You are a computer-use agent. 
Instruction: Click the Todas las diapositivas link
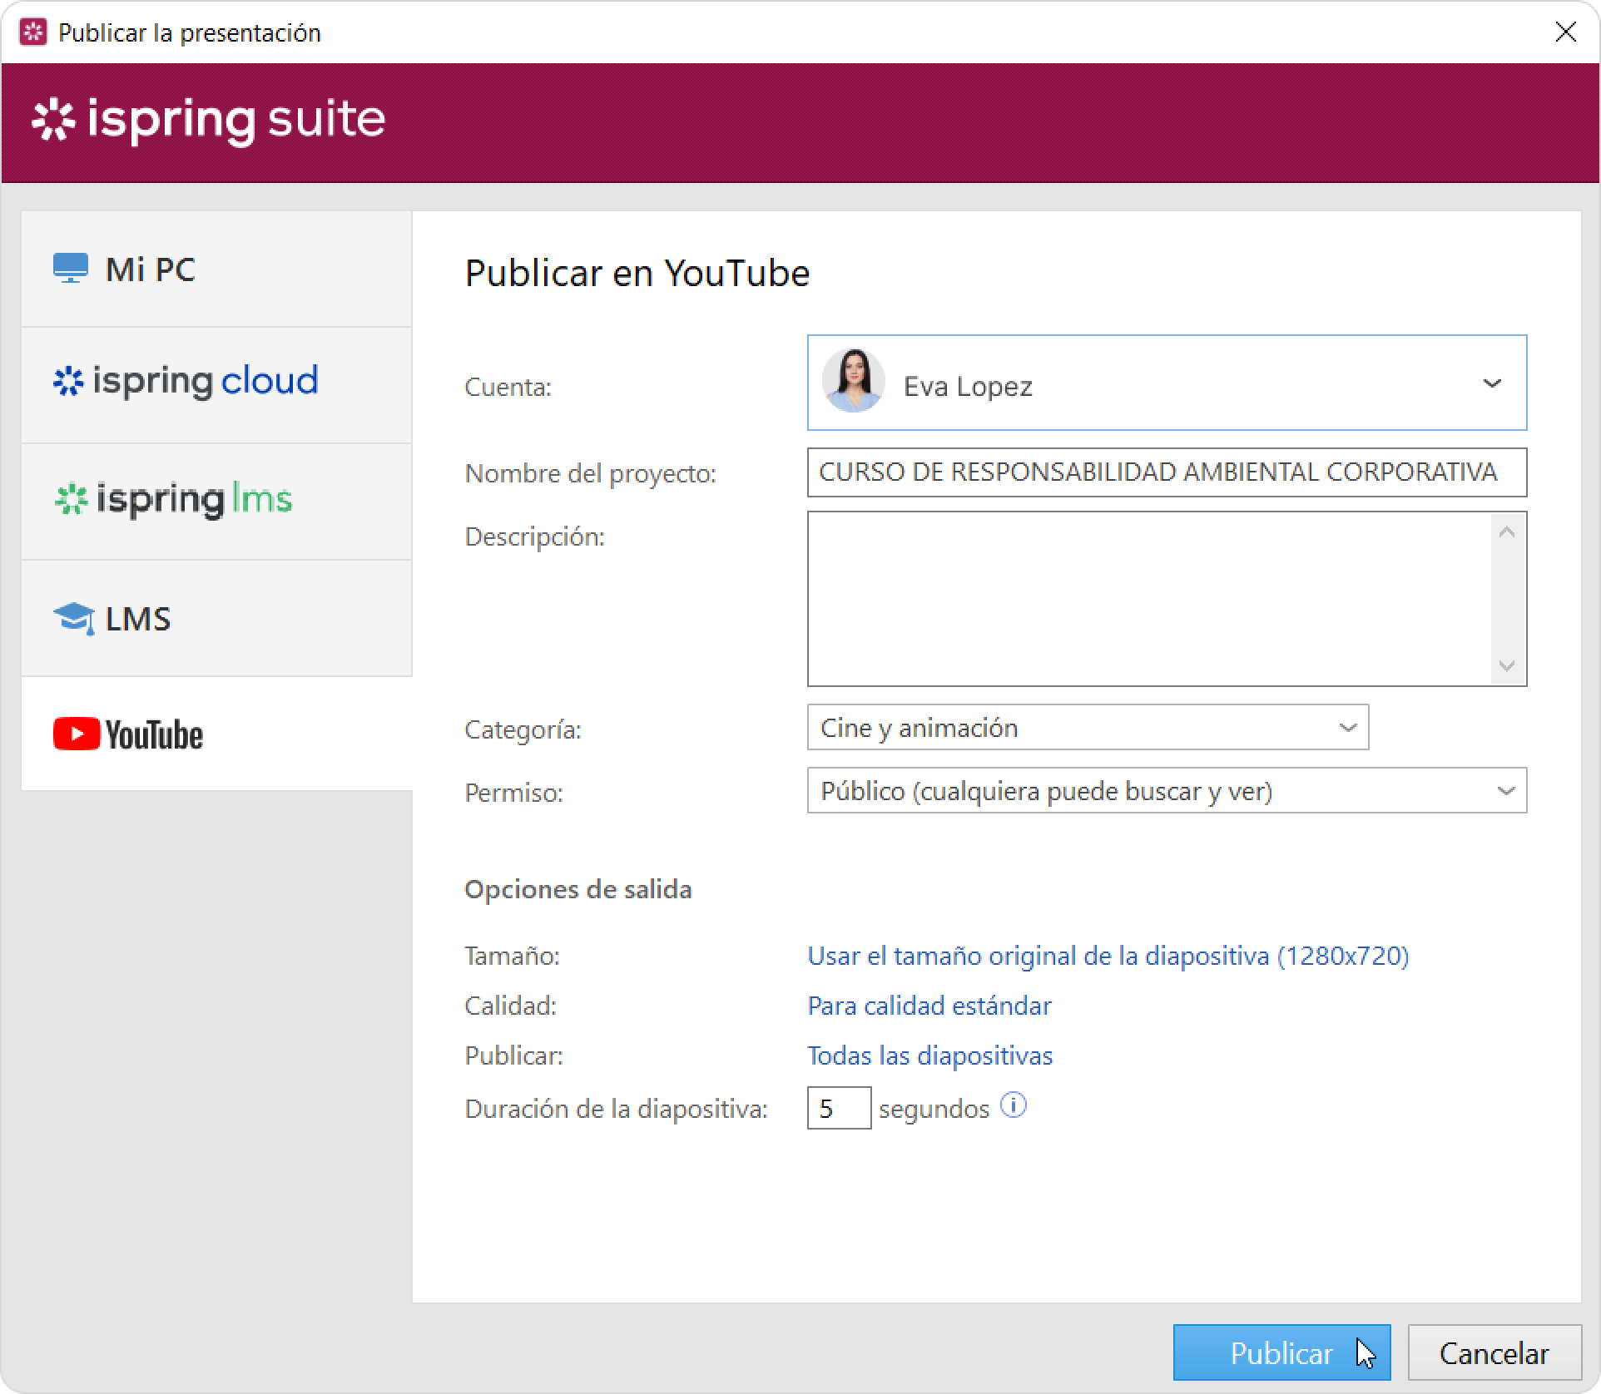(x=929, y=1056)
